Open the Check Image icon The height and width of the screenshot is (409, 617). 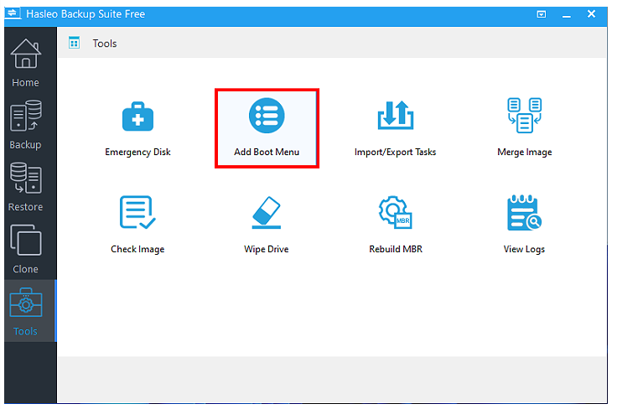tap(137, 212)
